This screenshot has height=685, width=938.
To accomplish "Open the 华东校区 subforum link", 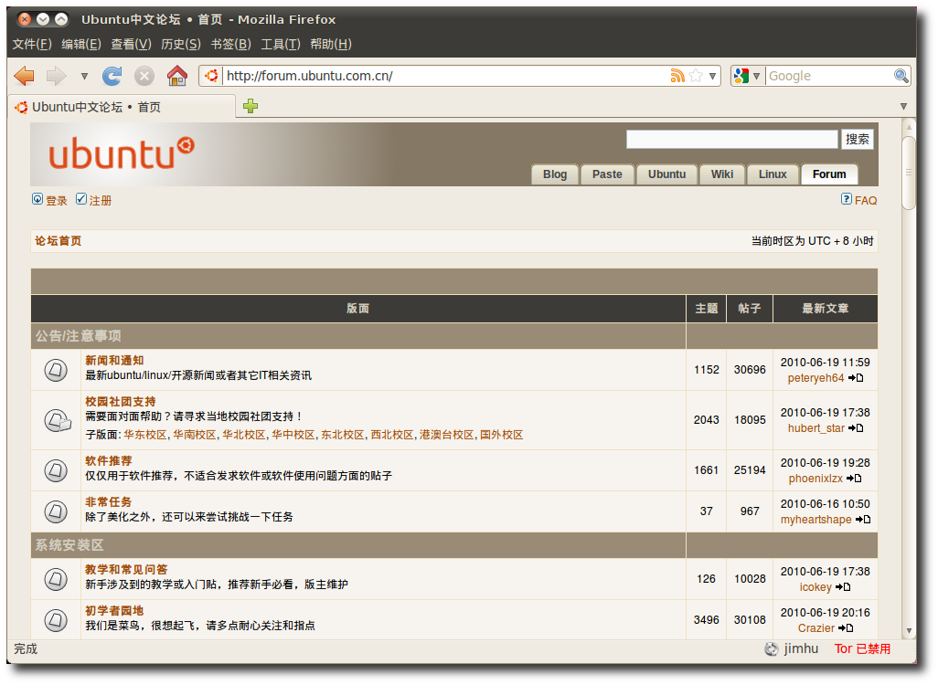I will (144, 435).
